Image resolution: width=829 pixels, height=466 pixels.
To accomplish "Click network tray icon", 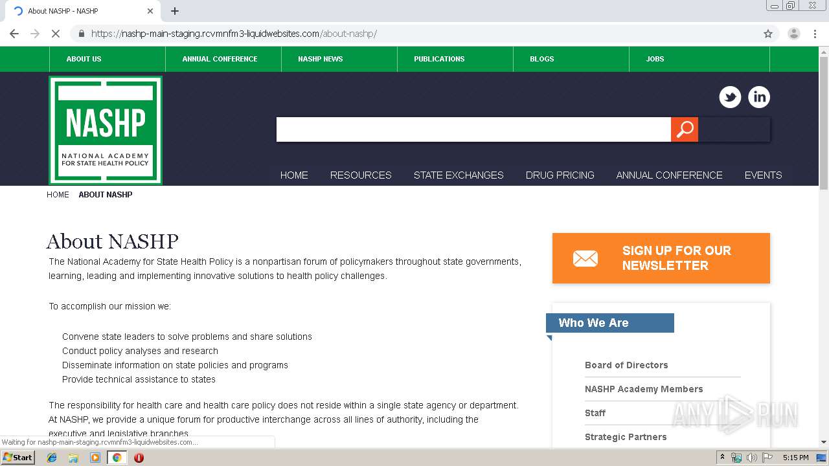I will pyautogui.click(x=736, y=458).
